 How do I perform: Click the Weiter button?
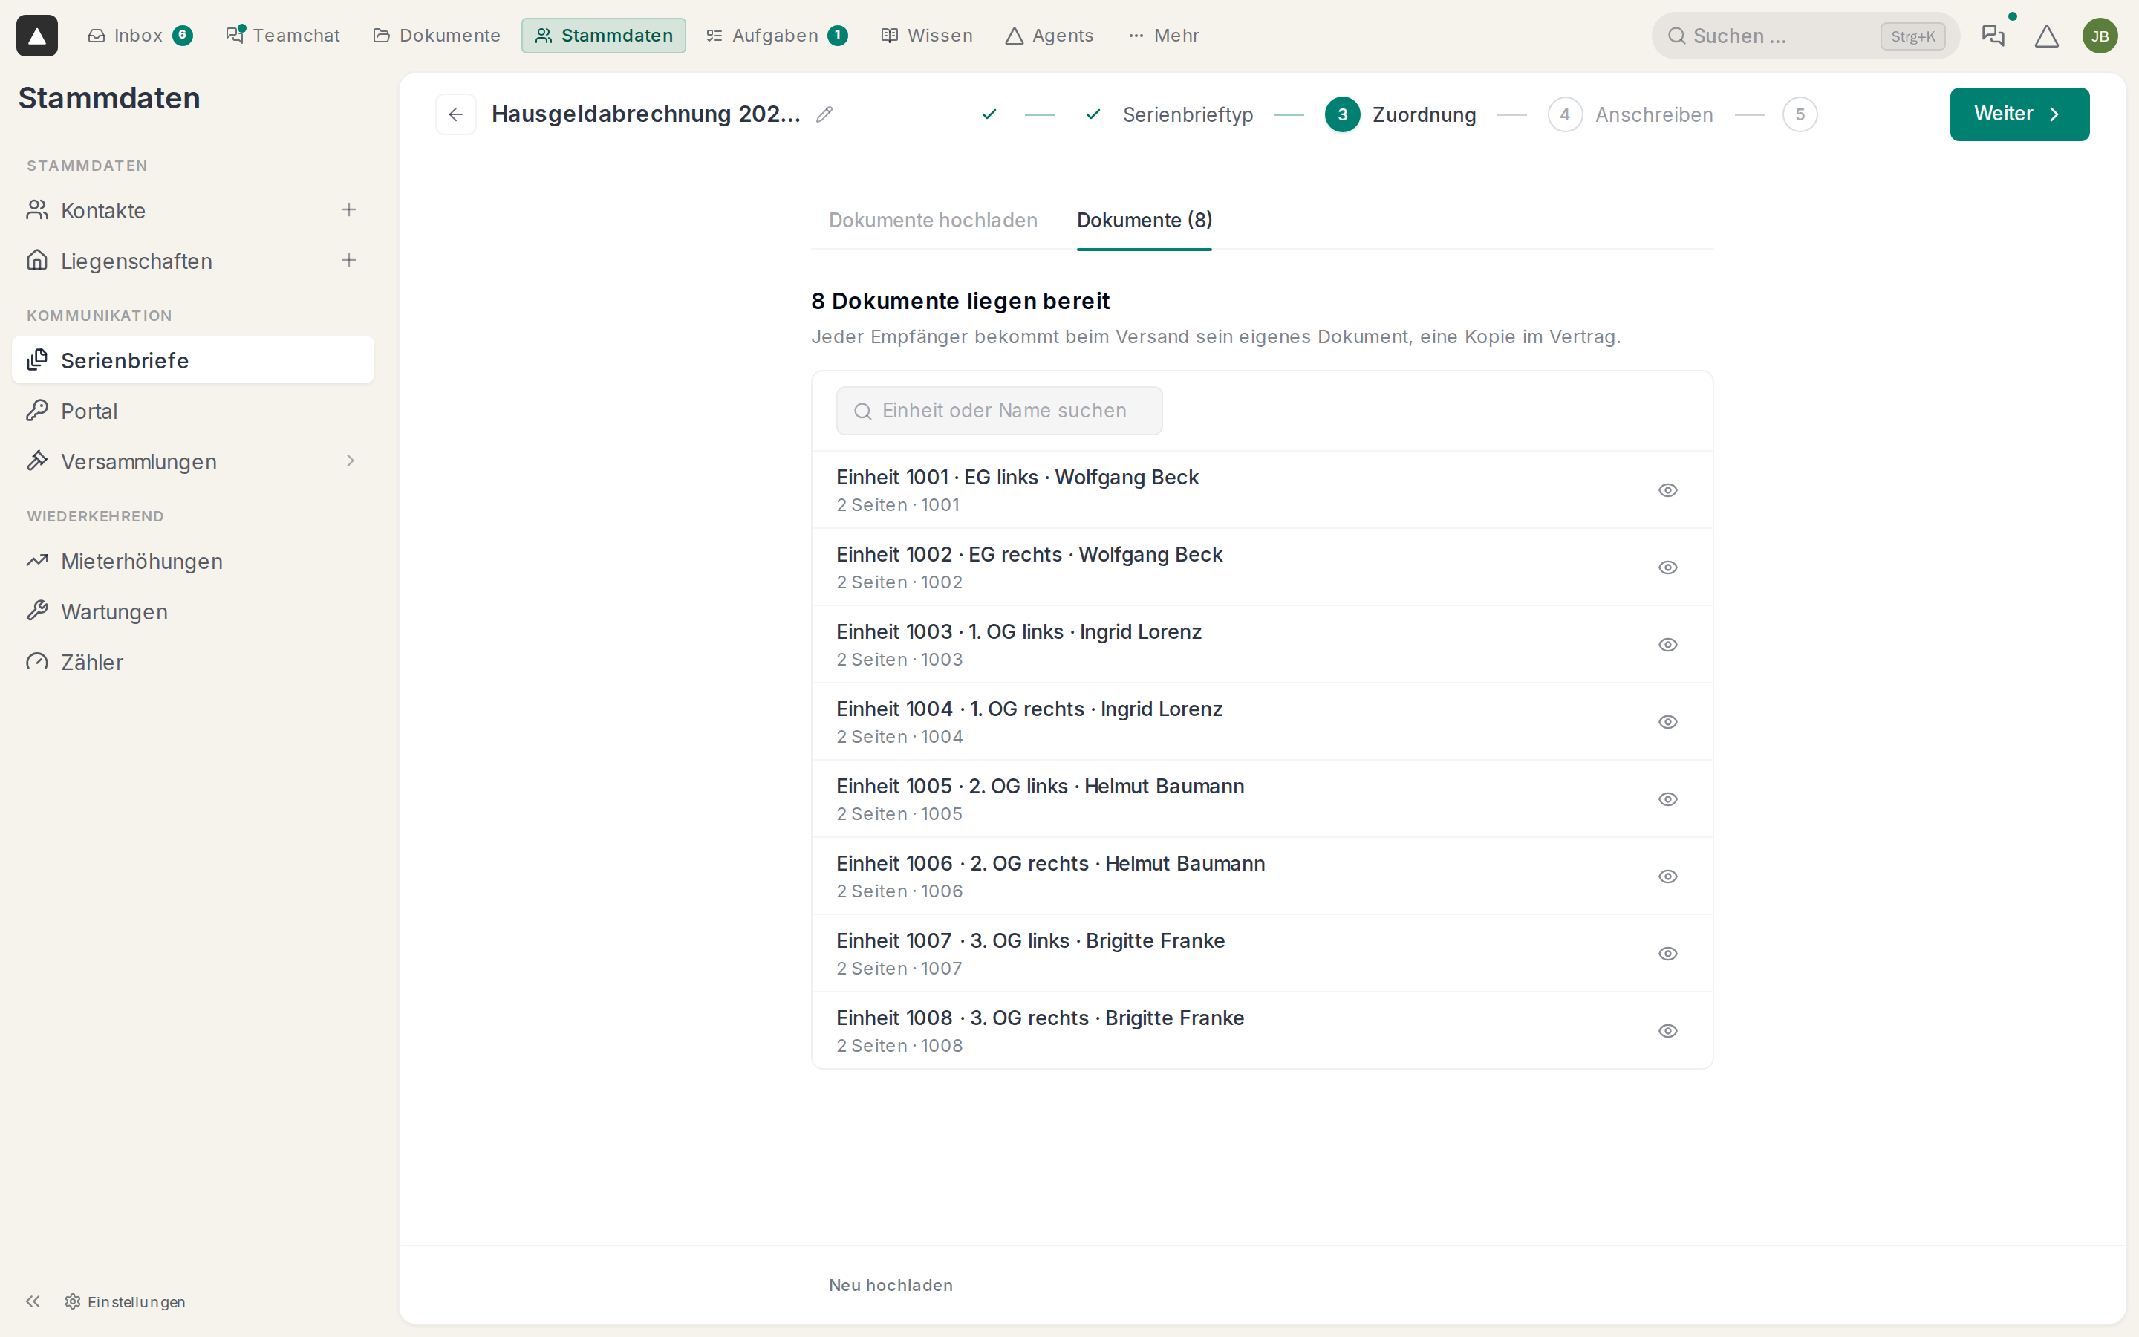[2019, 114]
